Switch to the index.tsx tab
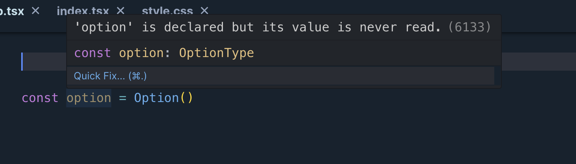 point(83,11)
